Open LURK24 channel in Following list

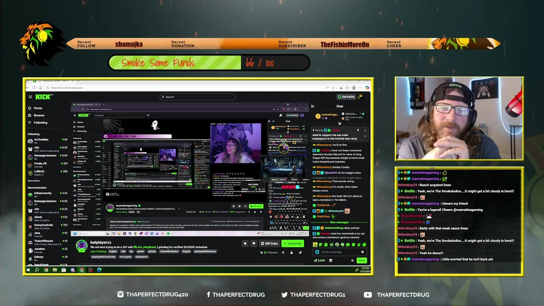pos(48,173)
